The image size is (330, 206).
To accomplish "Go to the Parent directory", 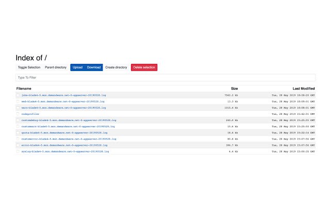I will [x=56, y=67].
